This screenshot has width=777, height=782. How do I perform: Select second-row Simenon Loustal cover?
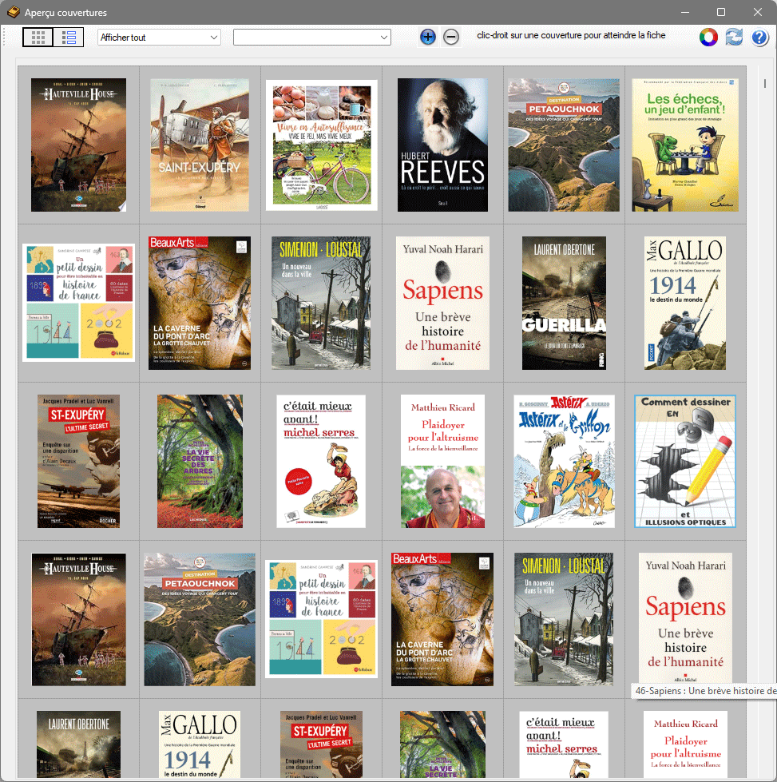point(321,303)
